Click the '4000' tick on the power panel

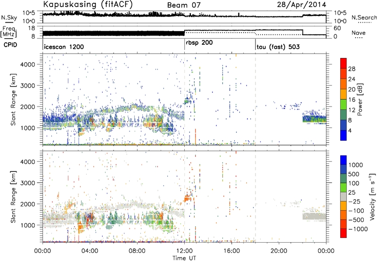point(27,65)
